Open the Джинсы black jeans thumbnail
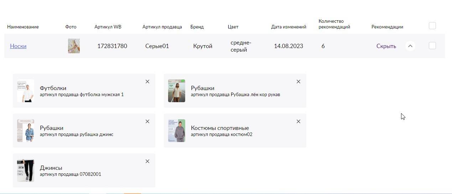The height and width of the screenshot is (194, 452). click(x=26, y=171)
